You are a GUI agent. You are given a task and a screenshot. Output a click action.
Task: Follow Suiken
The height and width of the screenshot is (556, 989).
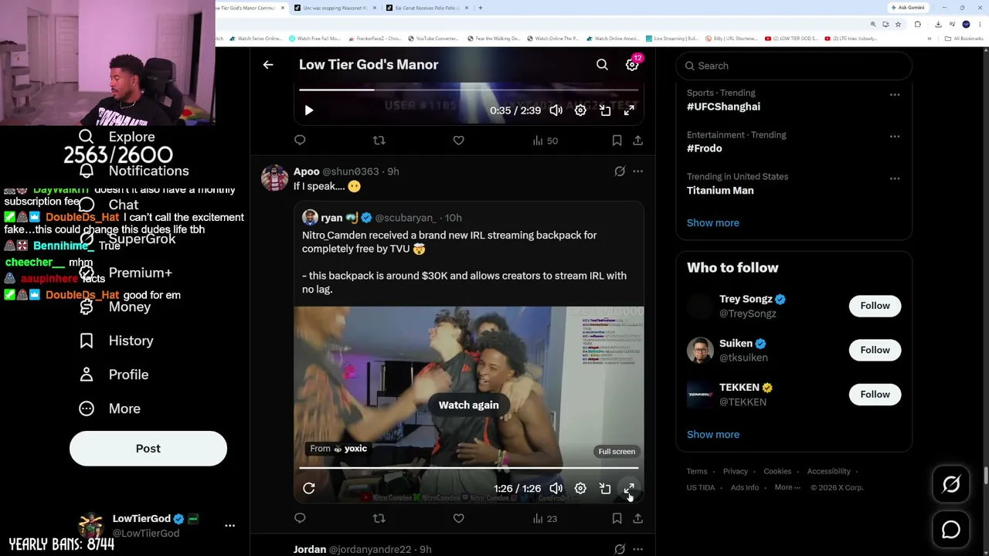coord(875,350)
